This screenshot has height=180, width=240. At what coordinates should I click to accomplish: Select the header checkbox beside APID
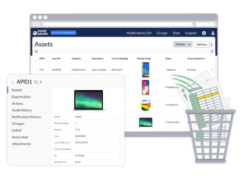click(36, 59)
